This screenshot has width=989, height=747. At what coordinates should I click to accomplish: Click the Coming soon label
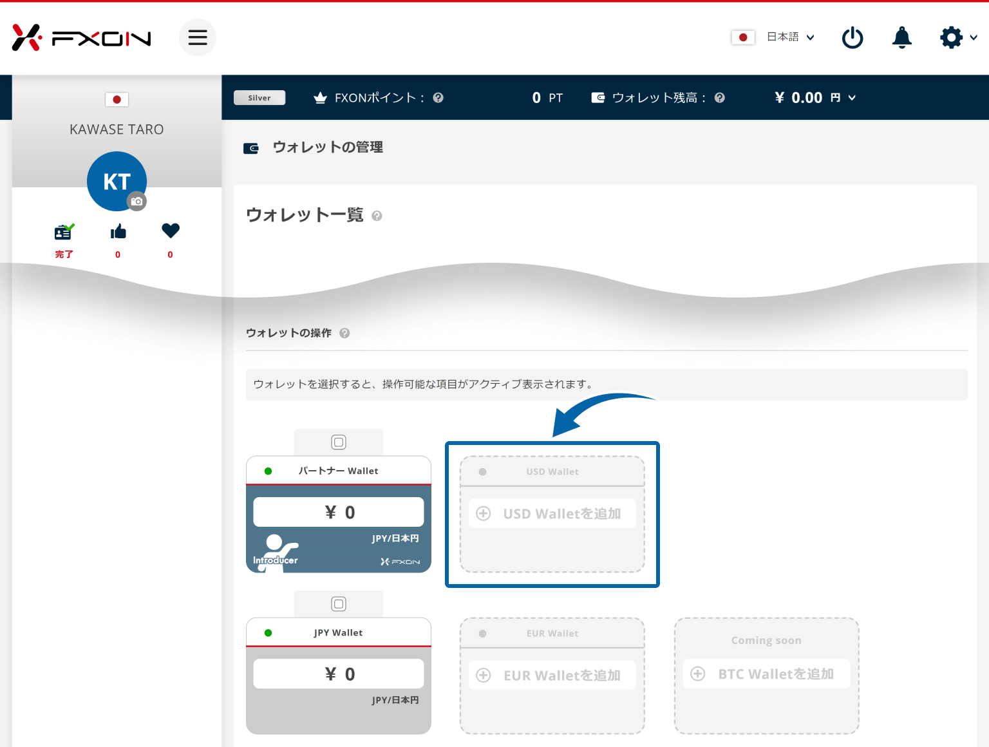766,641
